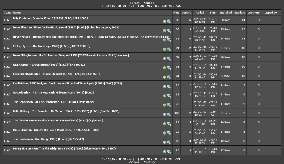This screenshot has height=164, width=284.
Task: Click the "2010-01-17 20:28:56" added date
Action: pyautogui.click(x=200, y=39)
